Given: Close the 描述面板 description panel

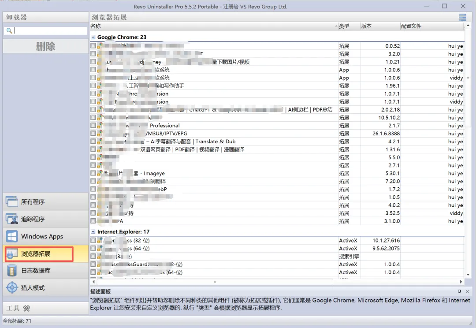Looking at the screenshot, I should click(468, 291).
